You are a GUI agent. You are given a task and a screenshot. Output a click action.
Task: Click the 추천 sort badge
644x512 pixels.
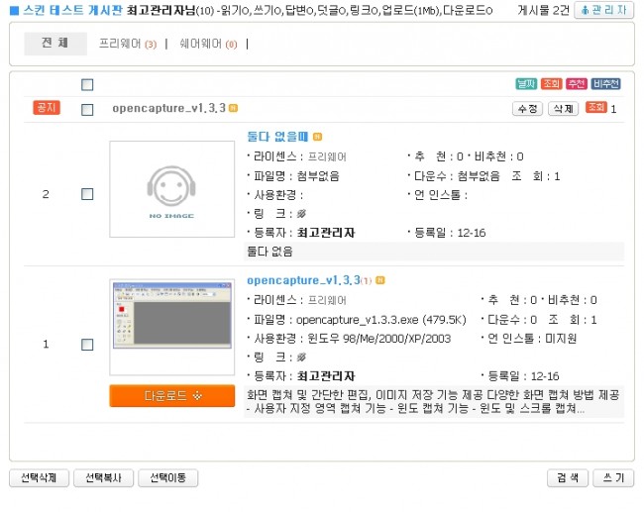(577, 84)
